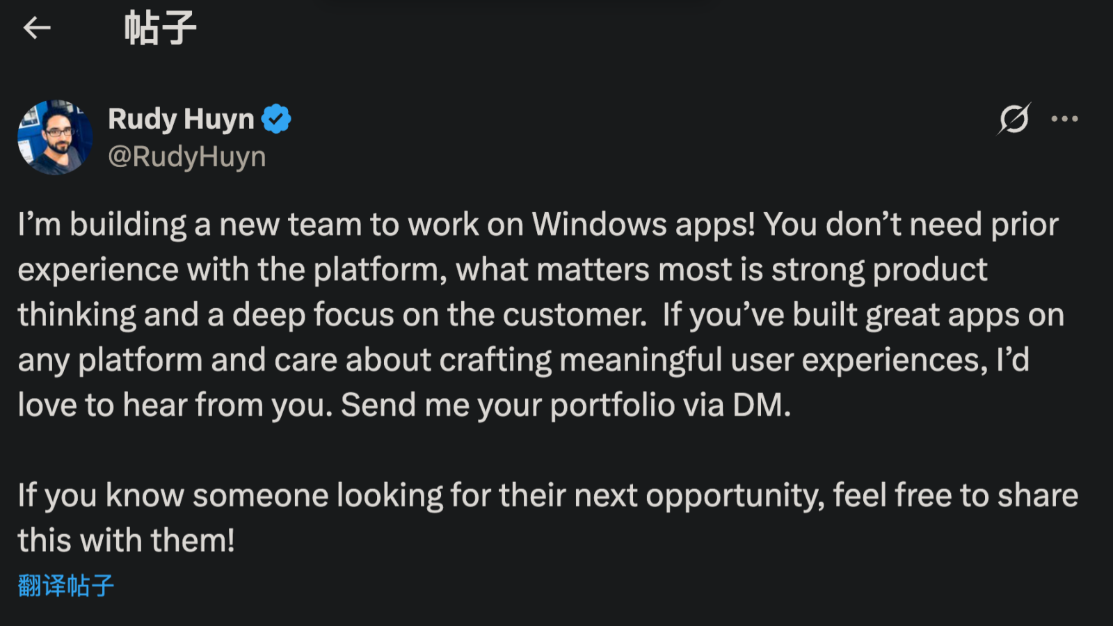Open the Grok explain-post icon
This screenshot has width=1113, height=626.
click(x=1014, y=119)
